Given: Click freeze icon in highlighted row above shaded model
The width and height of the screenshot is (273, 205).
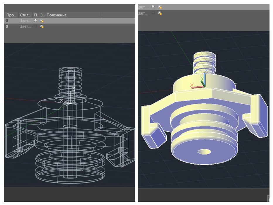Looking at the screenshot, I should coord(160,7).
